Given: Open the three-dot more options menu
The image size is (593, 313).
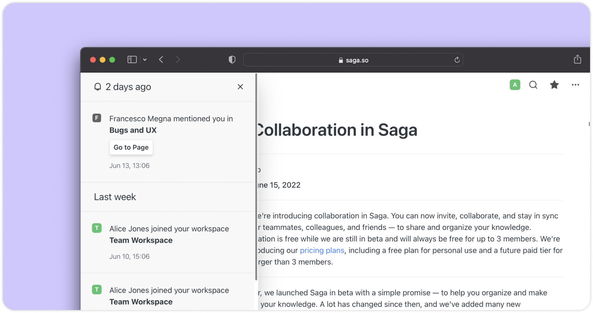Looking at the screenshot, I should click(575, 85).
